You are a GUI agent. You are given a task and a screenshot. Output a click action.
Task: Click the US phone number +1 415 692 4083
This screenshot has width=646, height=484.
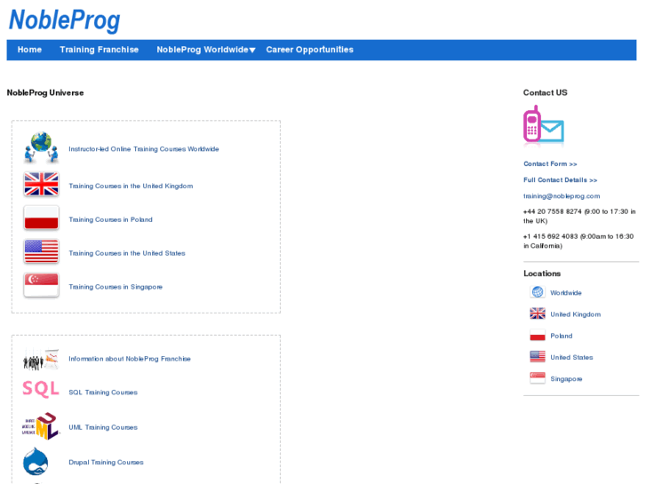pyautogui.click(x=550, y=236)
